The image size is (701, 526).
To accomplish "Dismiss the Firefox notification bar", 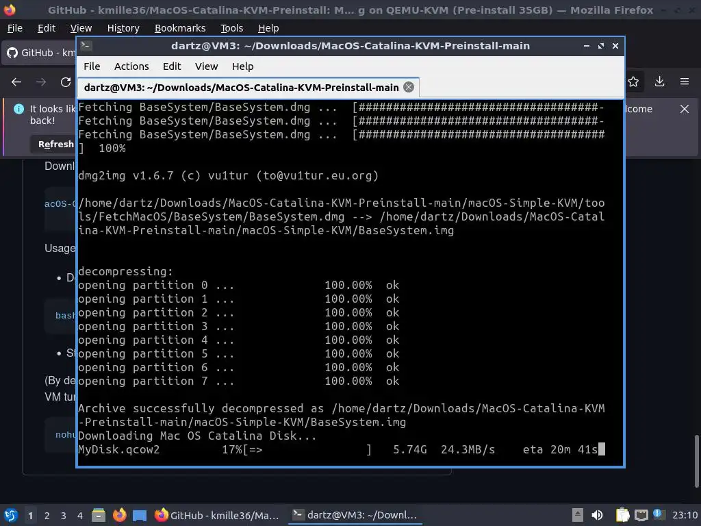I will click(x=685, y=109).
